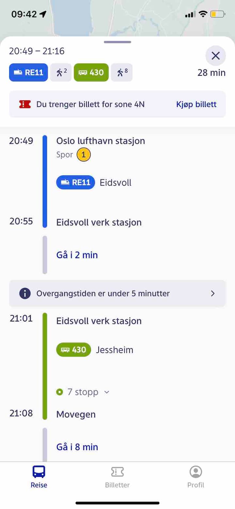Tap the Kjøp billett link
The image size is (235, 509).
pos(196,104)
